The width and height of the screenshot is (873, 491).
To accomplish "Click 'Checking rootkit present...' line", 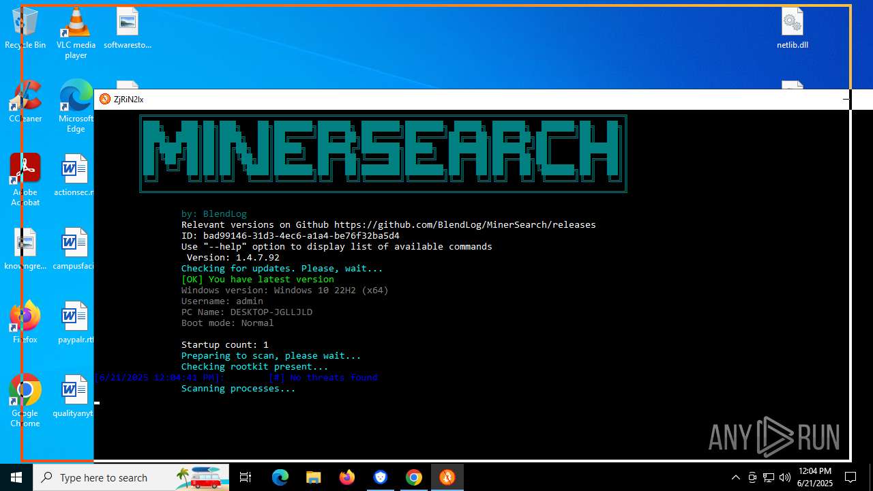I will click(255, 366).
